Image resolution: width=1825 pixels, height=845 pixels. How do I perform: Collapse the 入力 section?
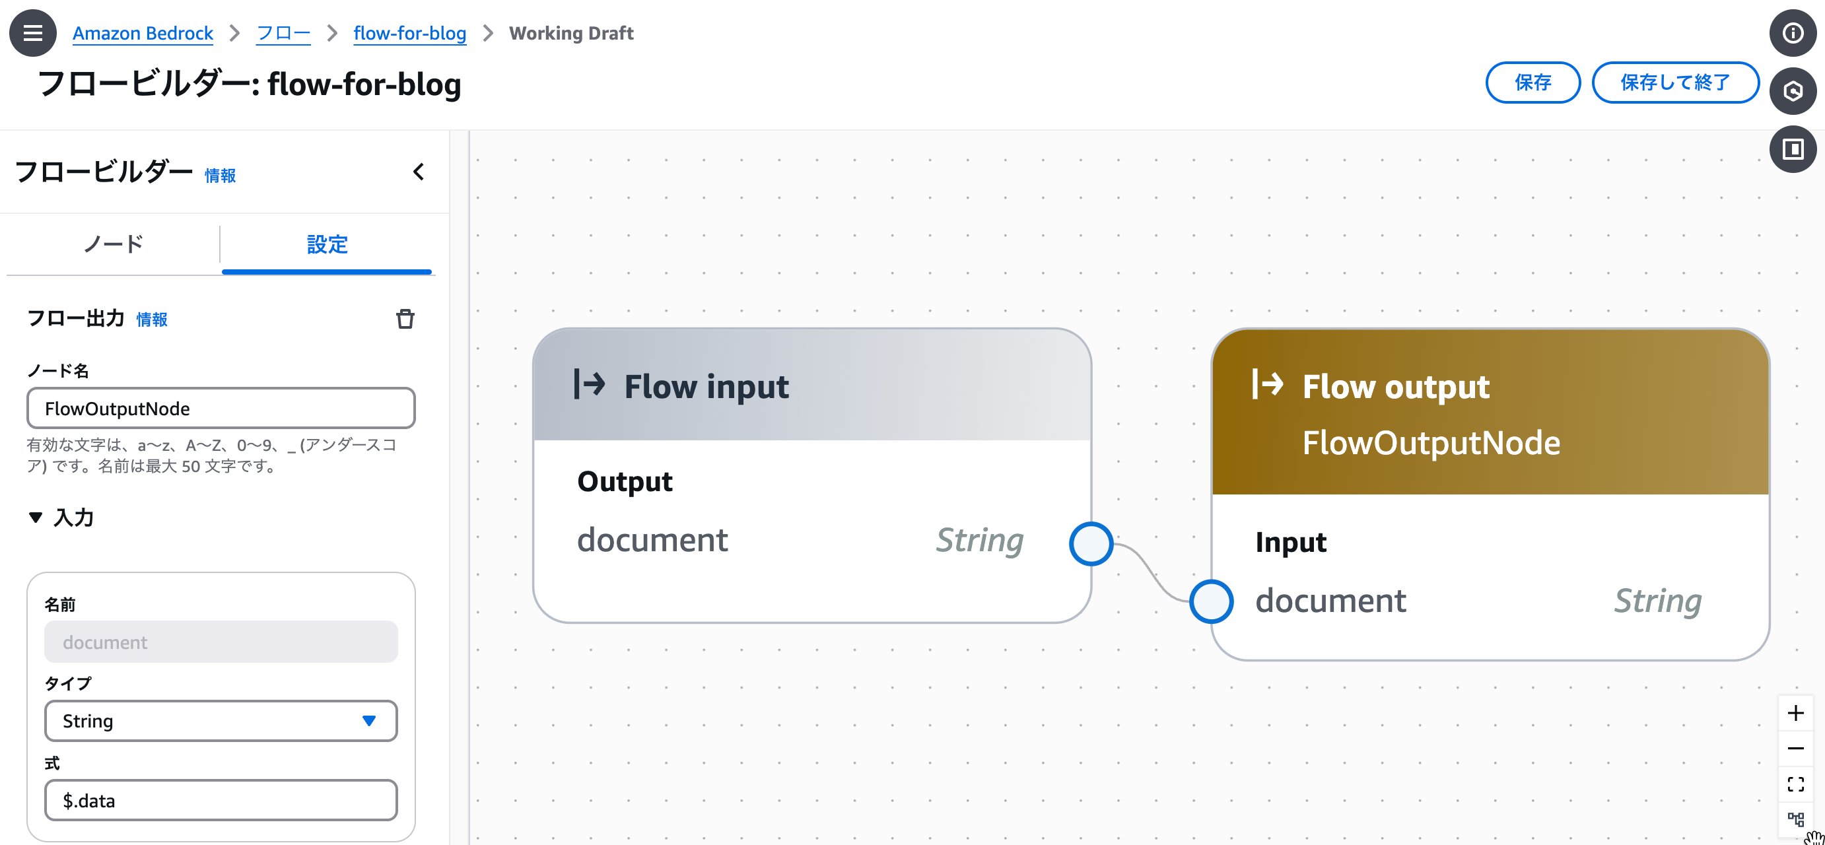[61, 517]
